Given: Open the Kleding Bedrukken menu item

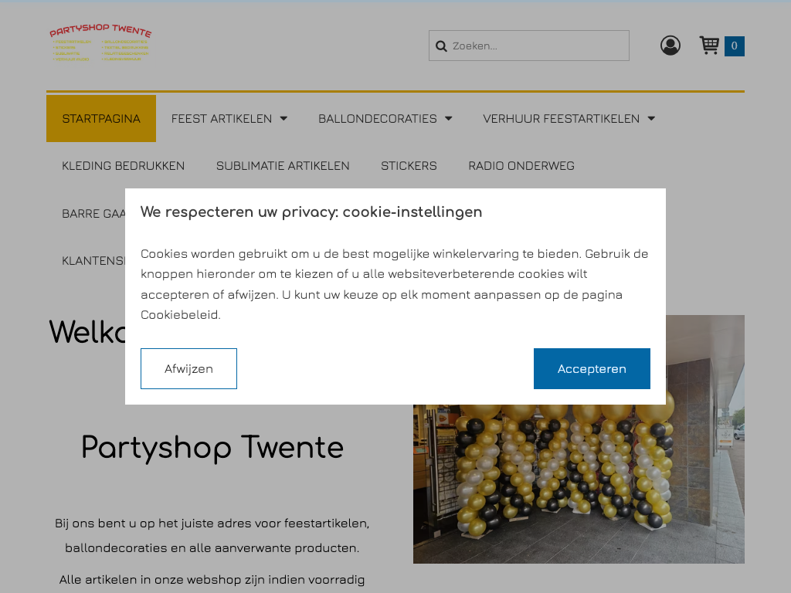Looking at the screenshot, I should click(x=123, y=166).
